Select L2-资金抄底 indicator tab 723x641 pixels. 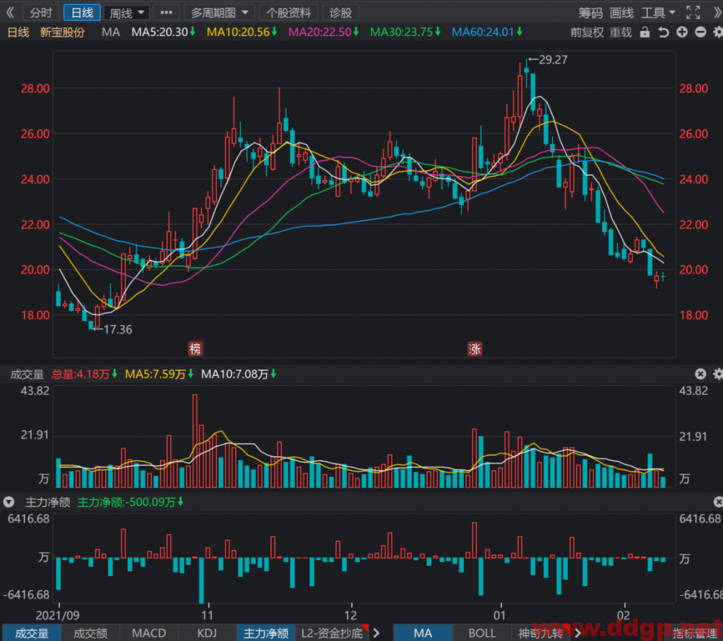[332, 633]
